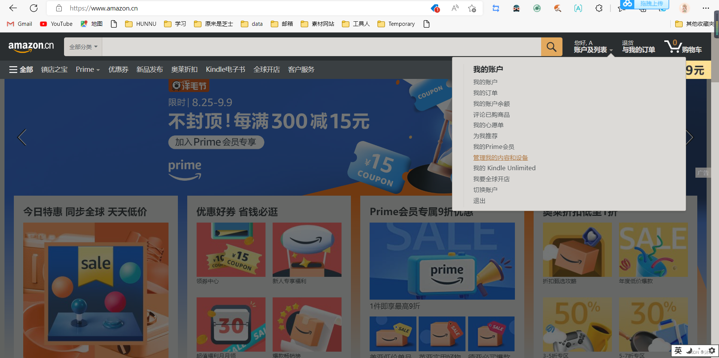Open the green circular extension icon
The image size is (719, 358).
(537, 8)
